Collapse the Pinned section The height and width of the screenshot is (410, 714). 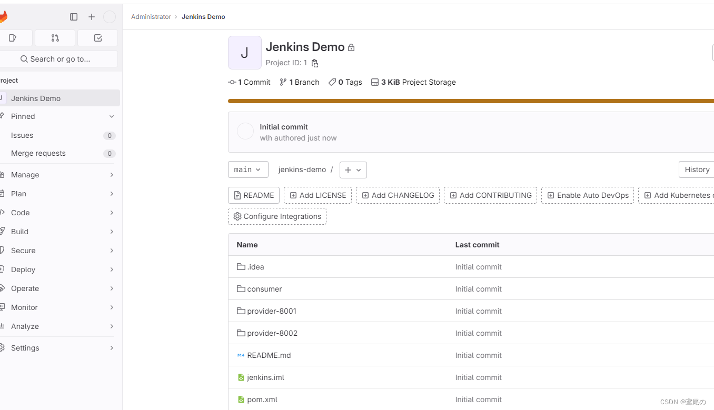[112, 116]
